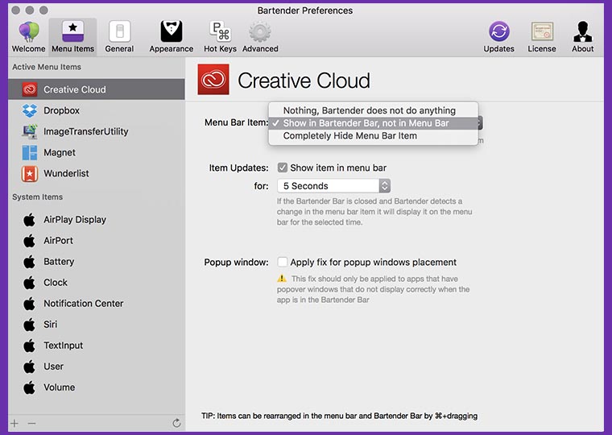
Task: Select Dropbox in Active Menu Items
Action: tap(61, 110)
